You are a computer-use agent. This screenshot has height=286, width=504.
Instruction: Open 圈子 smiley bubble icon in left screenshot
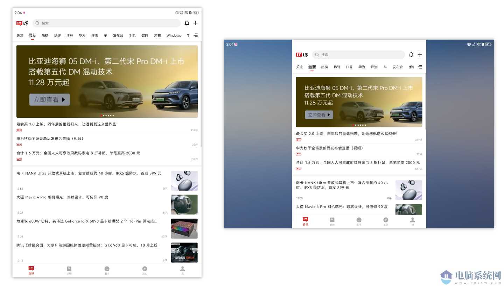(107, 269)
